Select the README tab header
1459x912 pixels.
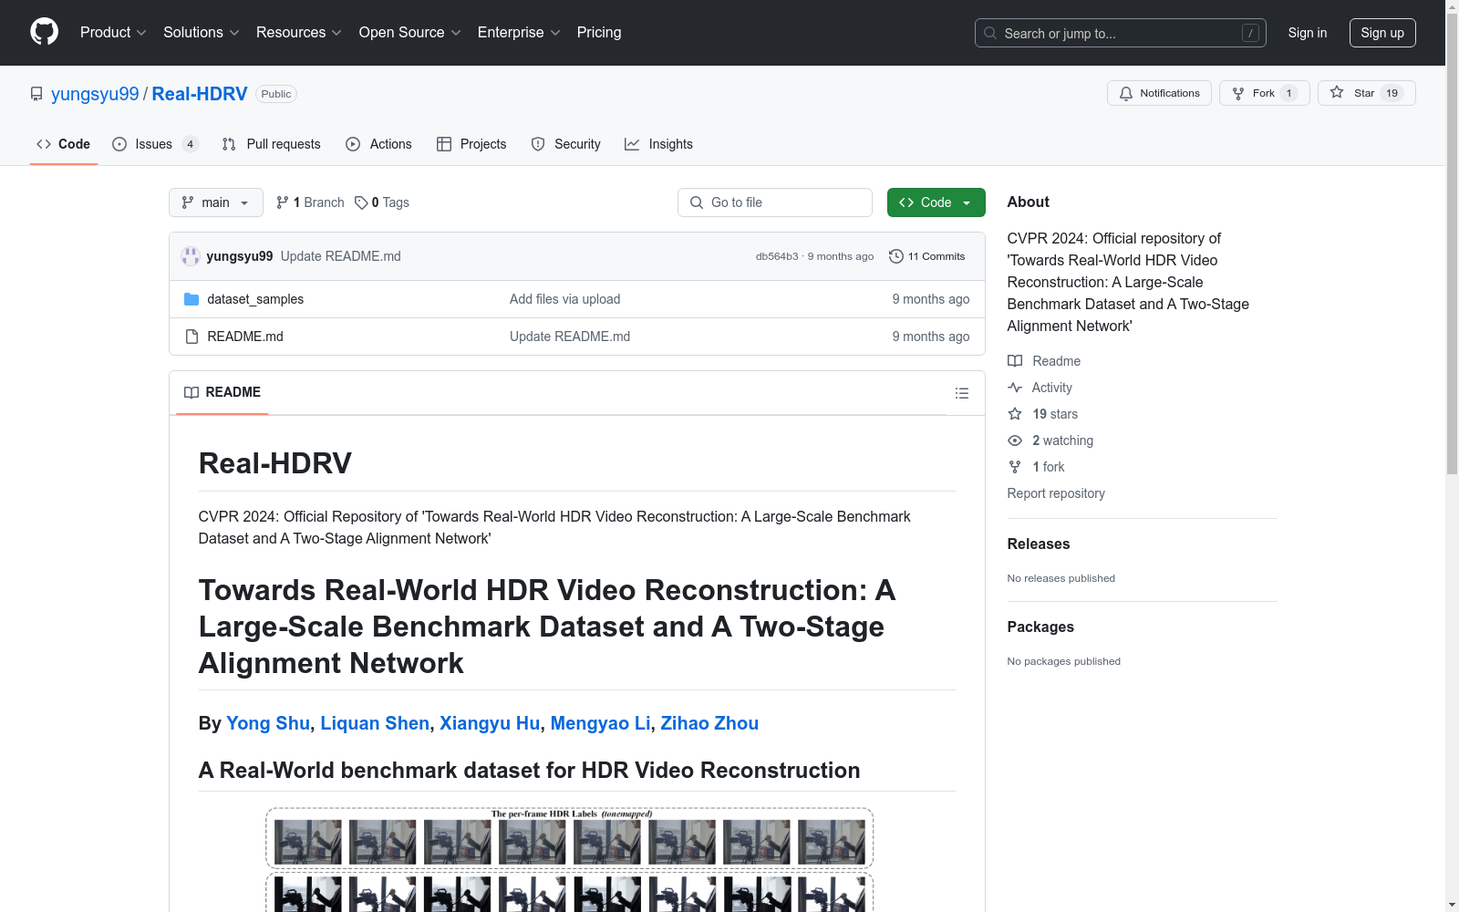[x=222, y=392]
